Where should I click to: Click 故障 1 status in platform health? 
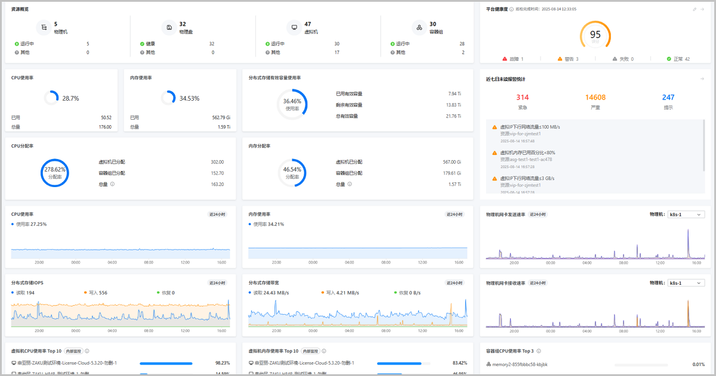[513, 59]
